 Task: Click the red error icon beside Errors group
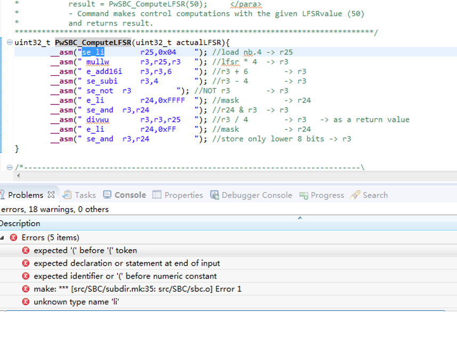click(x=13, y=237)
